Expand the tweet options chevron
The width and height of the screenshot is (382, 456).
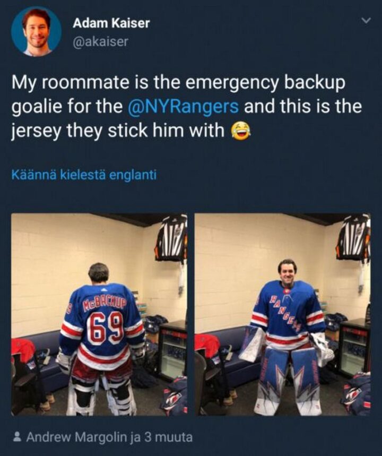click(x=366, y=20)
